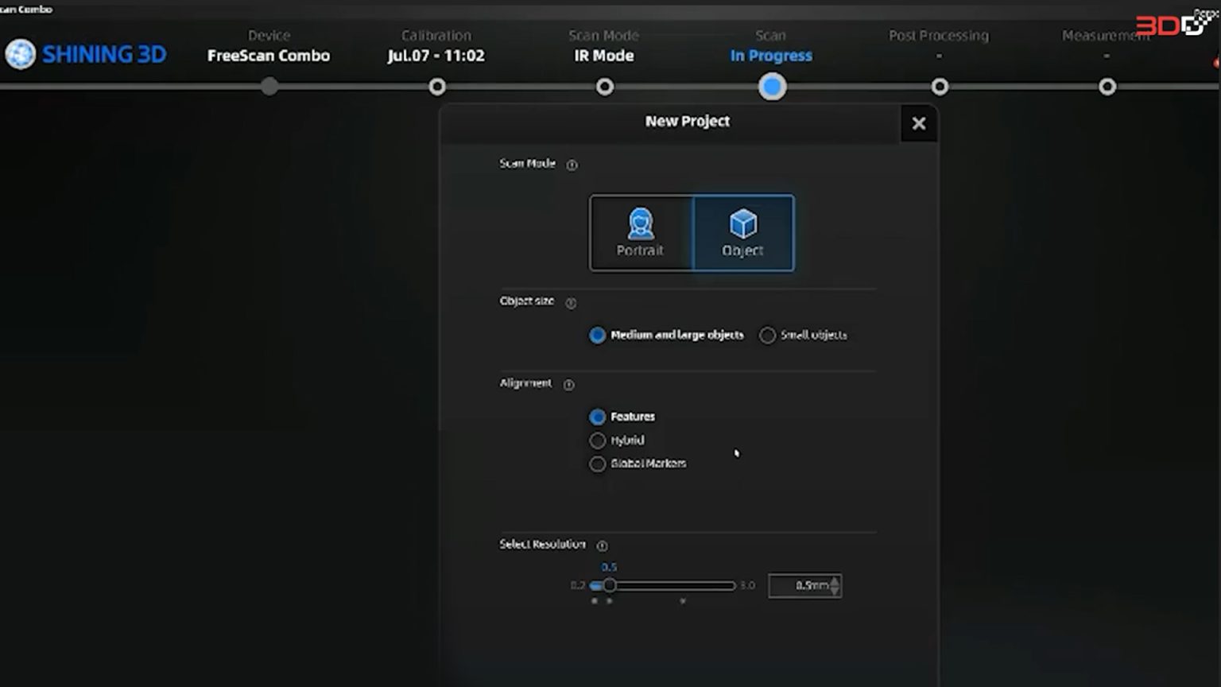Select Global Markers alignment option
The height and width of the screenshot is (687, 1221).
(x=597, y=464)
